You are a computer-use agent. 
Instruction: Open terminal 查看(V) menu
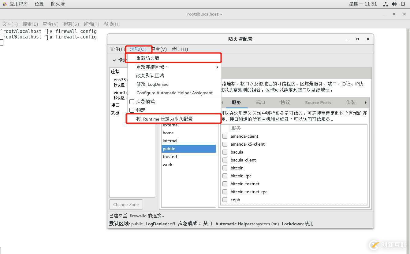point(50,24)
